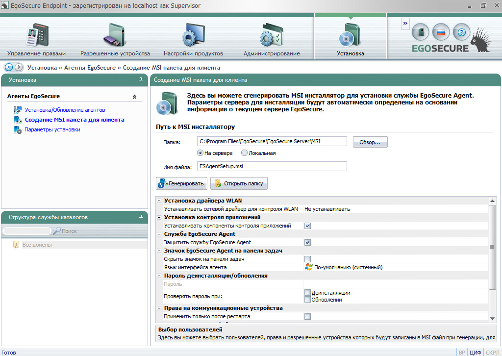502x356 pixels.
Task: Check the Обновлении password checkbox
Action: click(308, 300)
